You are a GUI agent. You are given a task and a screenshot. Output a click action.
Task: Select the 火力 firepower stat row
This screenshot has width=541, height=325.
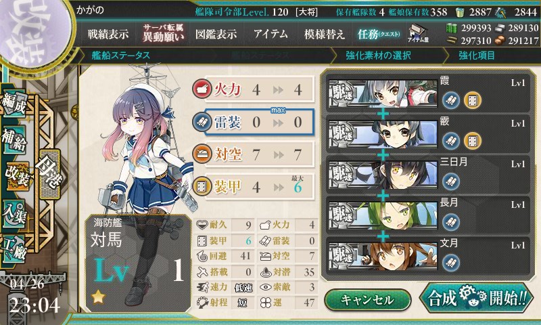[x=254, y=89]
